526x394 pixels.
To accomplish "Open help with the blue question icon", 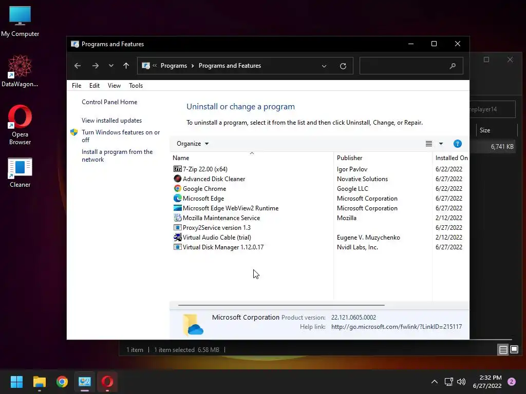I will 457,144.
